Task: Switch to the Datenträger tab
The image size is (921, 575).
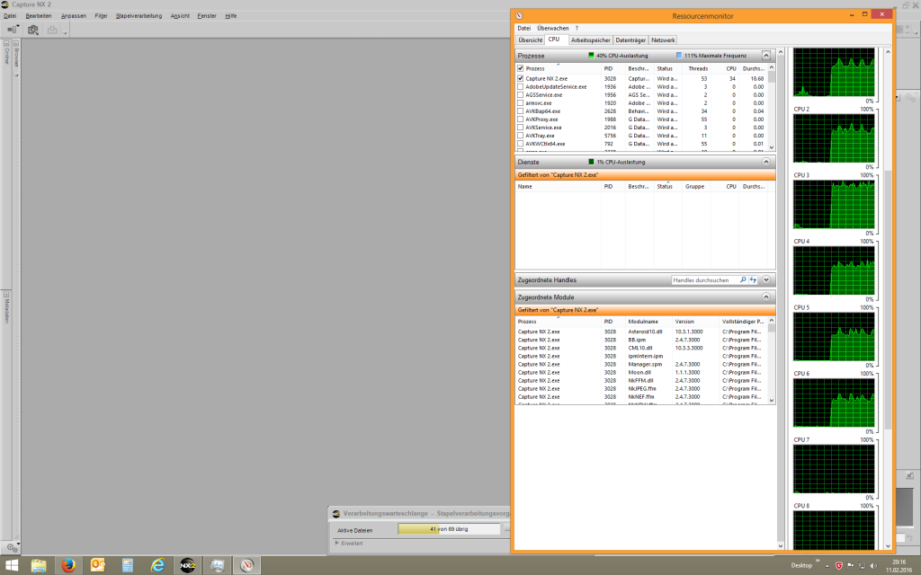Action: [630, 40]
